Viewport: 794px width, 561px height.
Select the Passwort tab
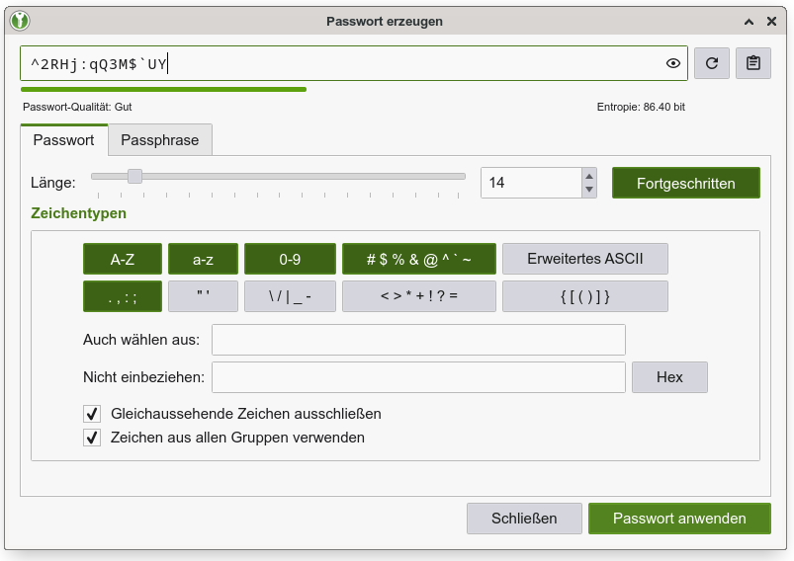tap(63, 140)
